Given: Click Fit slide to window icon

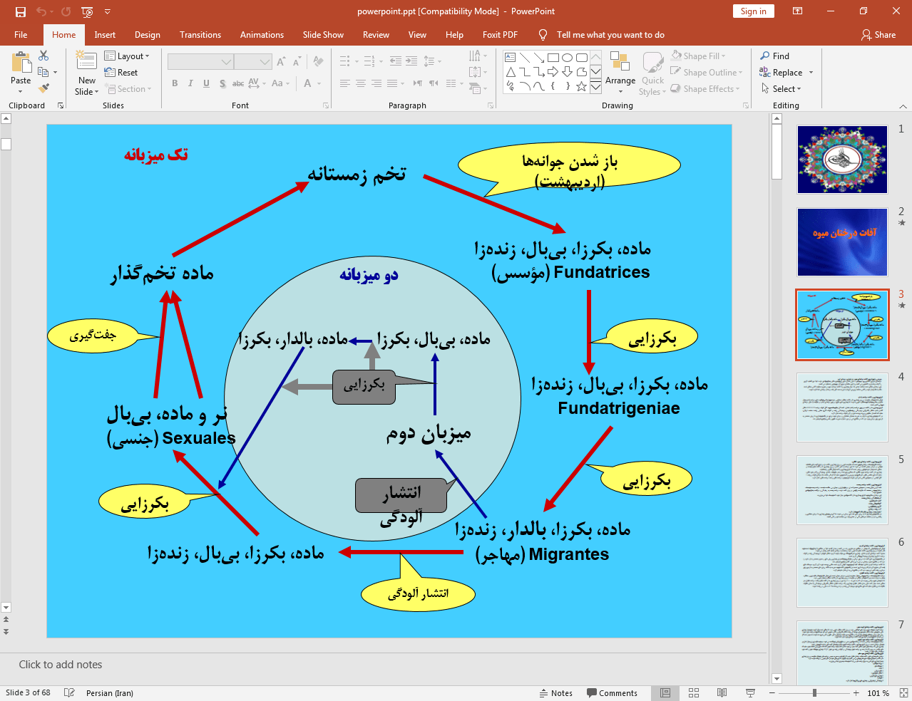Looking at the screenshot, I should [903, 693].
